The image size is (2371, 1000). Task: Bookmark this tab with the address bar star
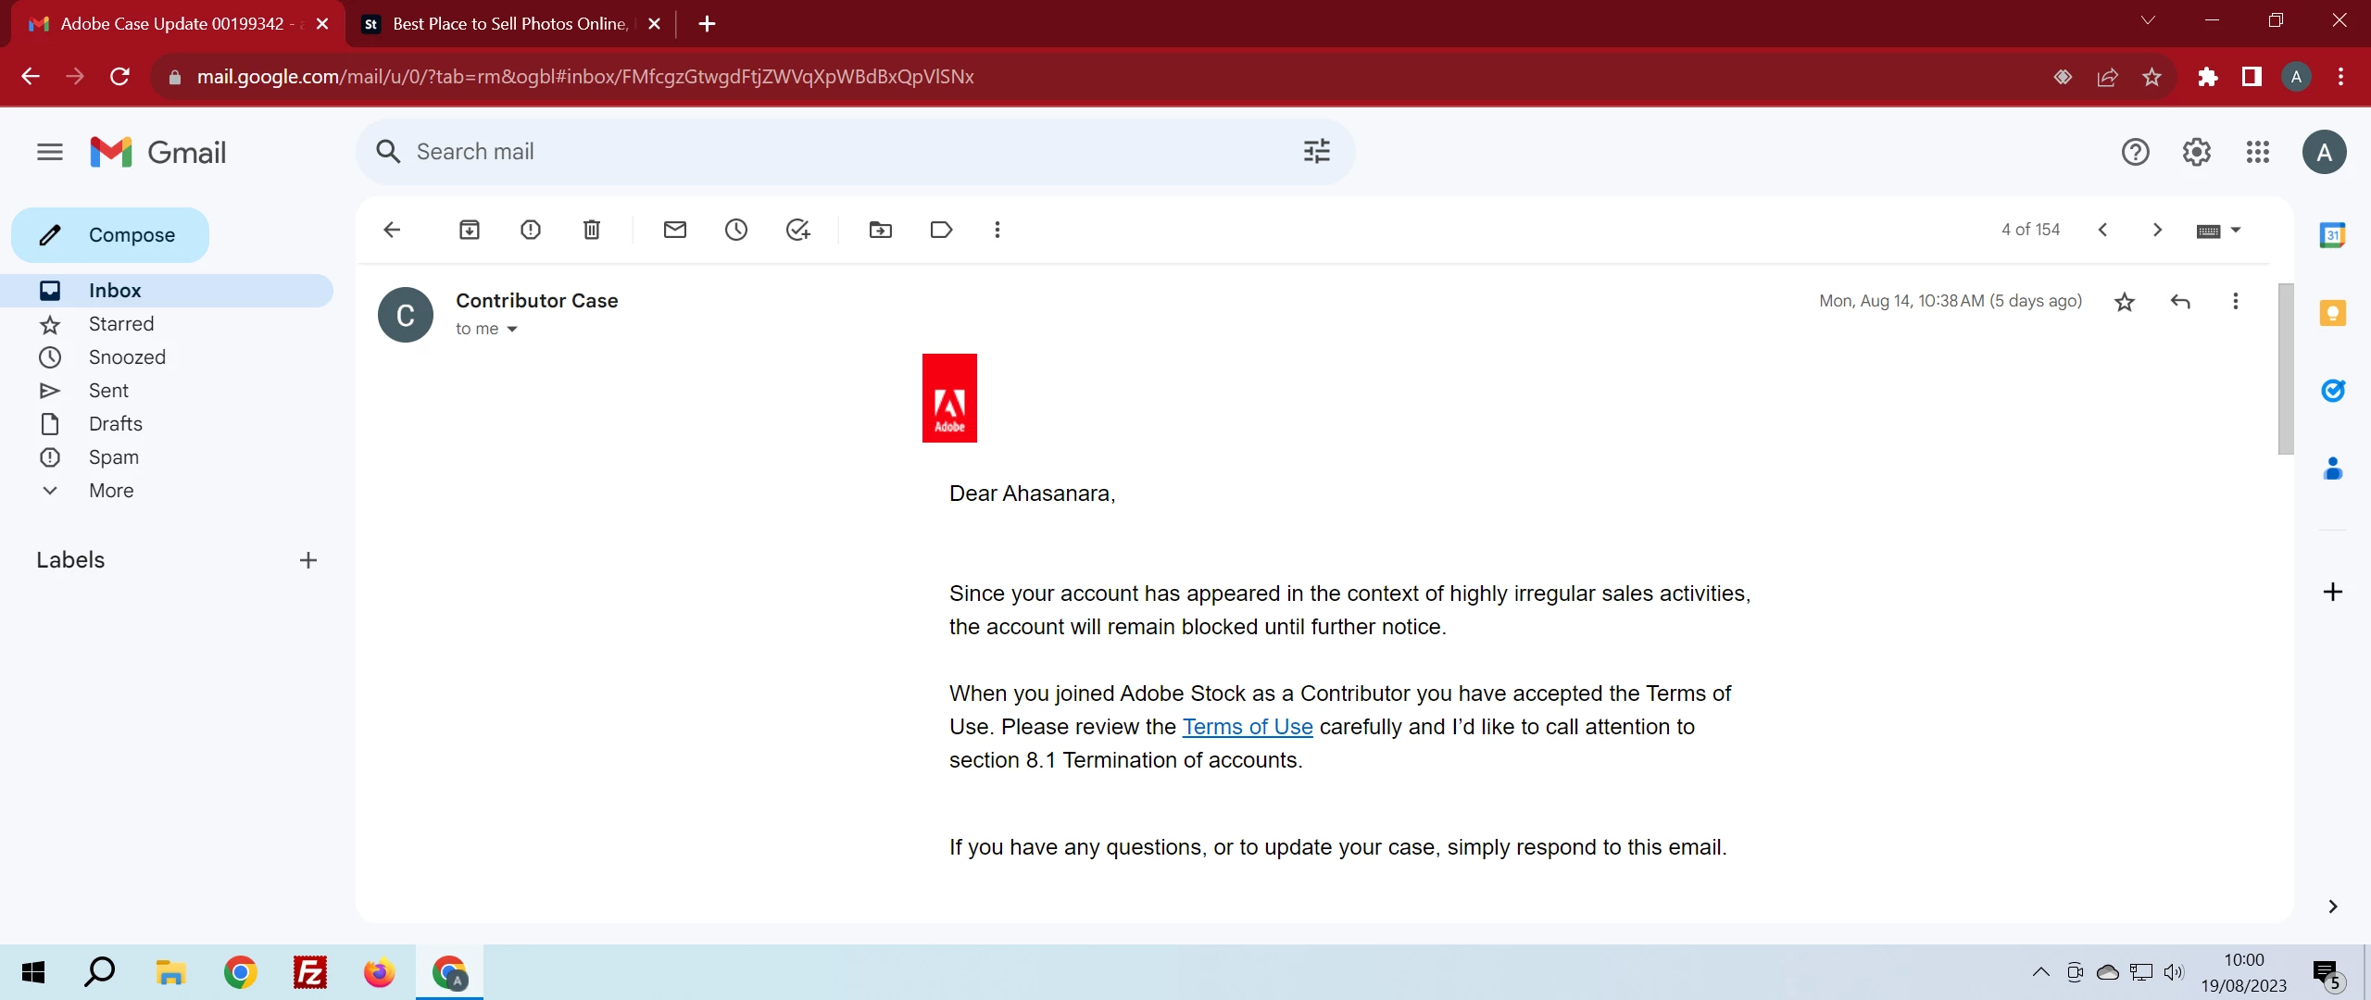(2151, 77)
